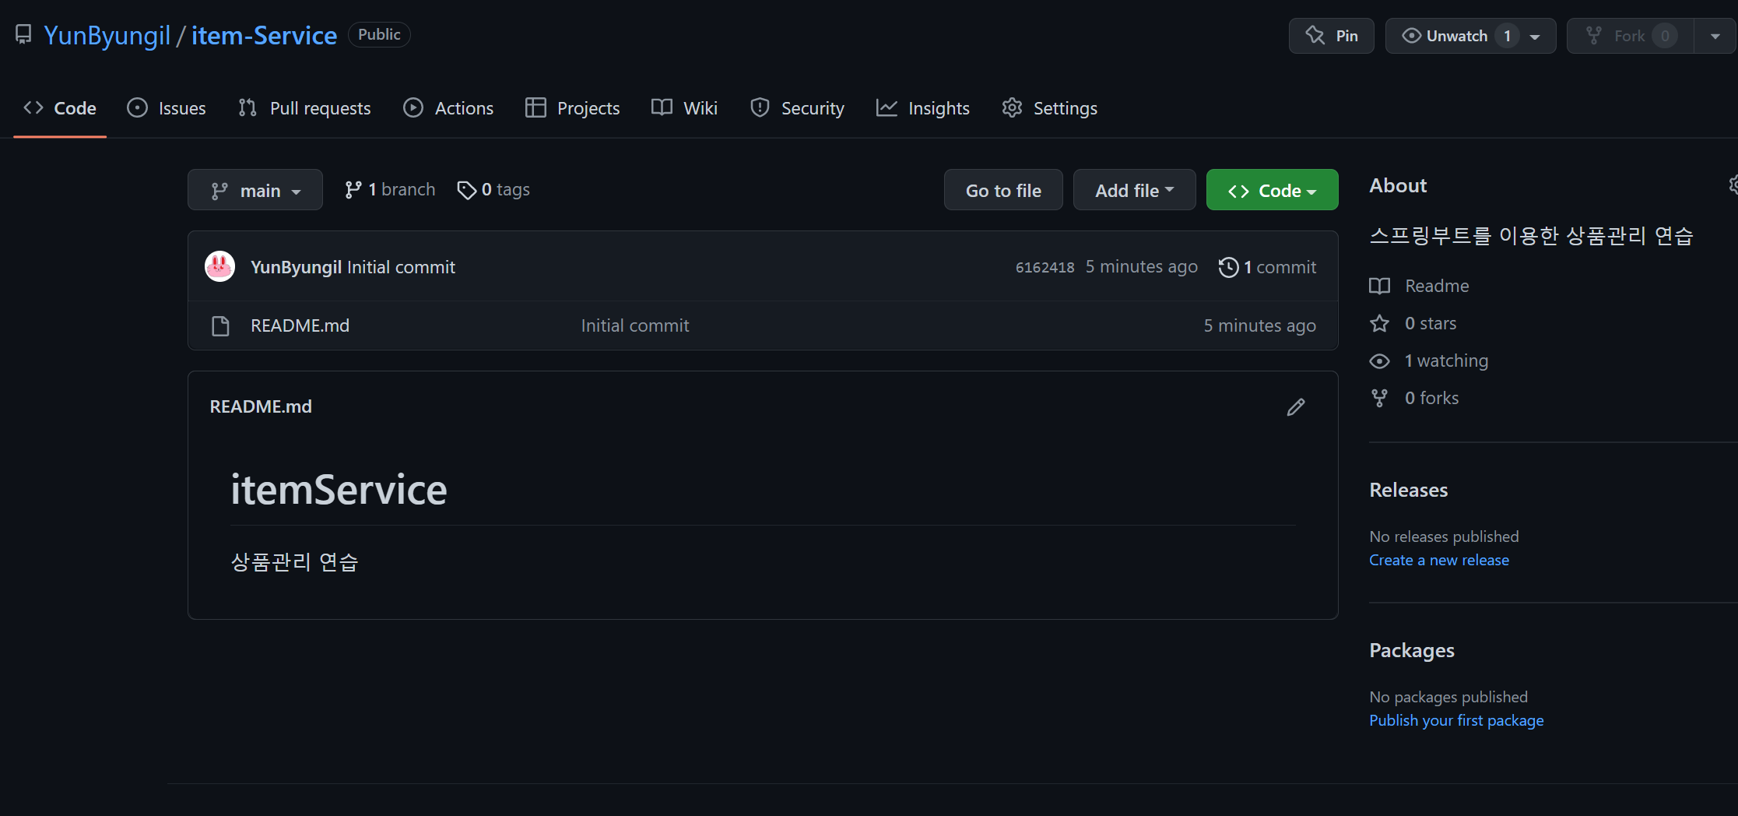Viewport: 1738px width, 816px height.
Task: Open the YunByungil commit author link
Action: pyautogui.click(x=296, y=267)
